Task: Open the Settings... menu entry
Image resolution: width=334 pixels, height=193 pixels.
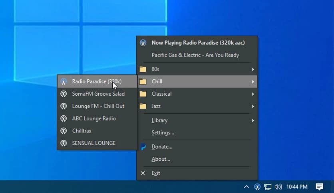Action: tap(163, 132)
